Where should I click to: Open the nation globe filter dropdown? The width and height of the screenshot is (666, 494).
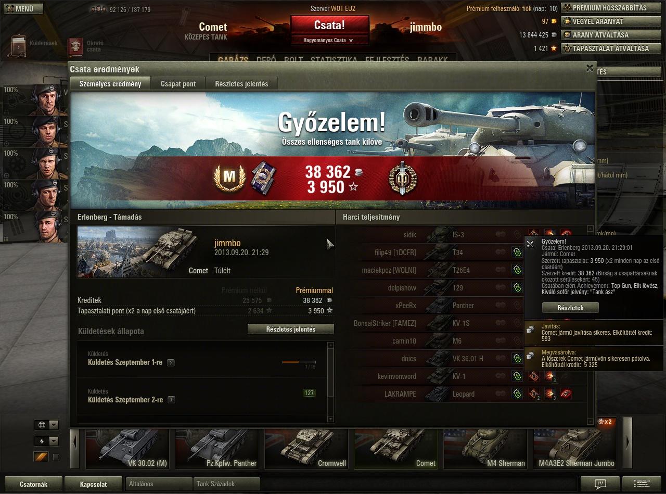[x=47, y=425]
